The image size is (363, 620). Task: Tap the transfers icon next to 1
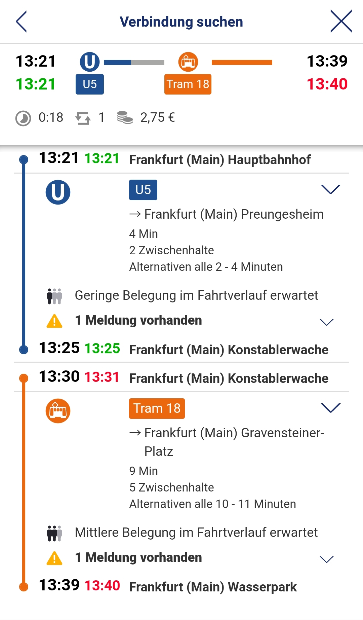83,118
